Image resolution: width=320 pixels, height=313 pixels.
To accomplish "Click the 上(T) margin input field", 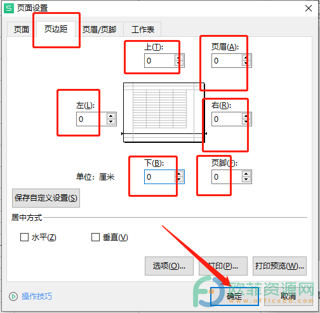I will (159, 61).
